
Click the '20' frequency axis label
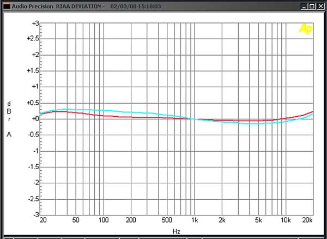tap(43, 220)
